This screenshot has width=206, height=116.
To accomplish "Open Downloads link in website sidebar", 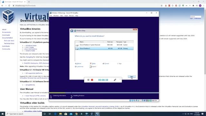I will pos(6,35).
